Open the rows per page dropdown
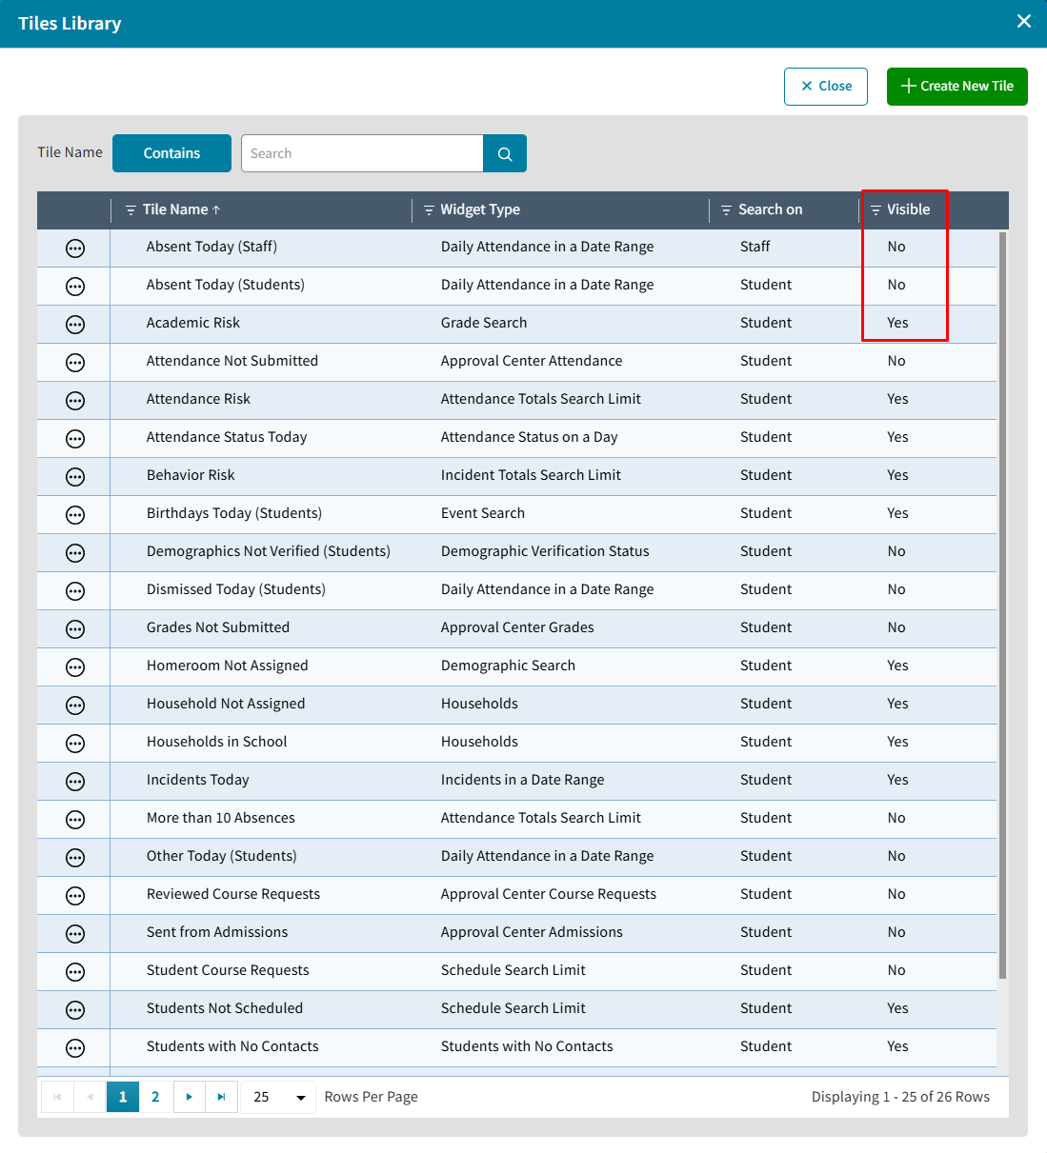The width and height of the screenshot is (1047, 1153). pos(278,1097)
